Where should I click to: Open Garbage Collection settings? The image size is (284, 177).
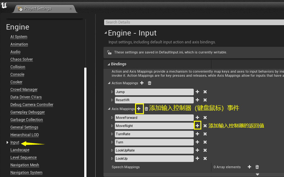(27, 119)
